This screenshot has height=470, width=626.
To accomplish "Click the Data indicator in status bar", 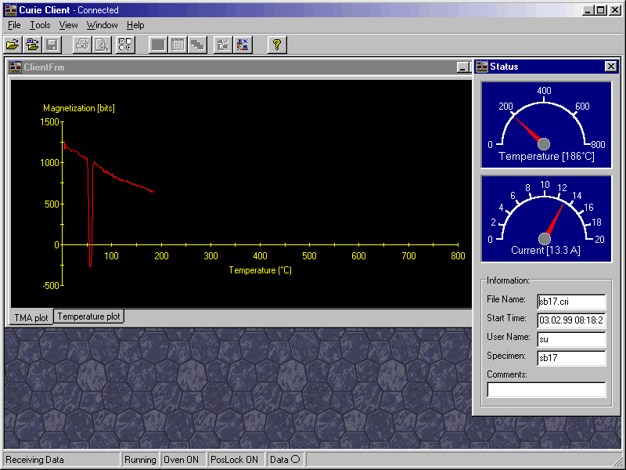I will [x=285, y=460].
